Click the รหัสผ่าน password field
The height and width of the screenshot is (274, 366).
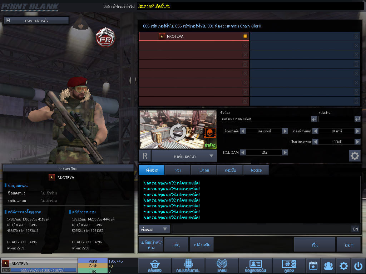(x=336, y=119)
